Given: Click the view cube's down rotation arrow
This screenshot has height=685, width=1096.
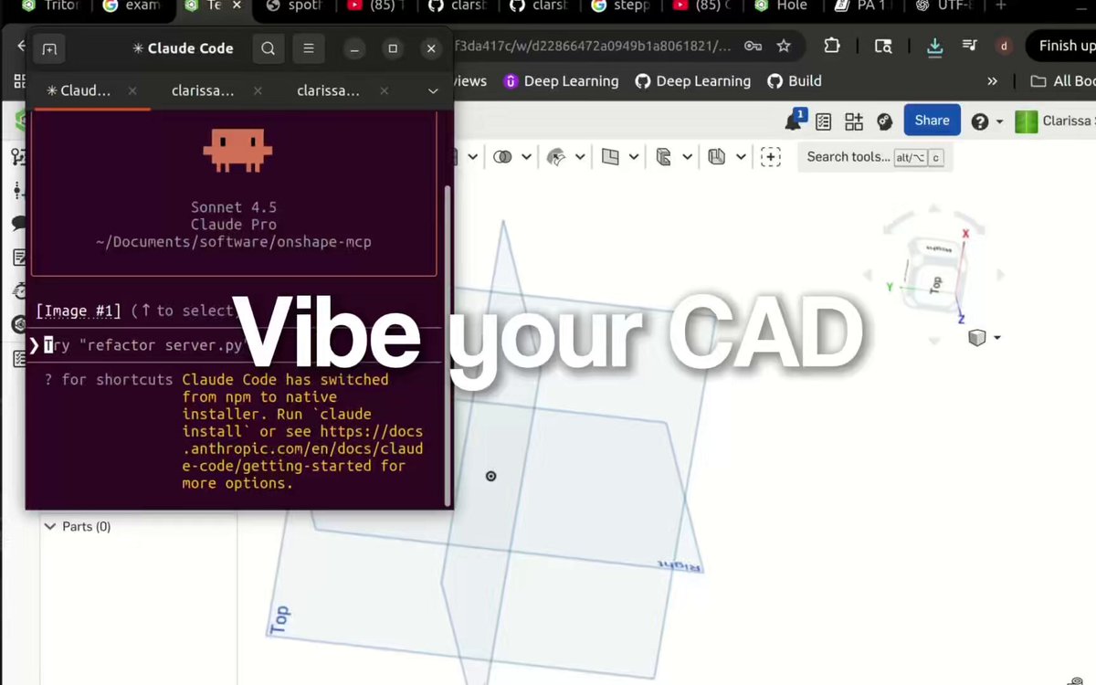Looking at the screenshot, I should (x=933, y=342).
